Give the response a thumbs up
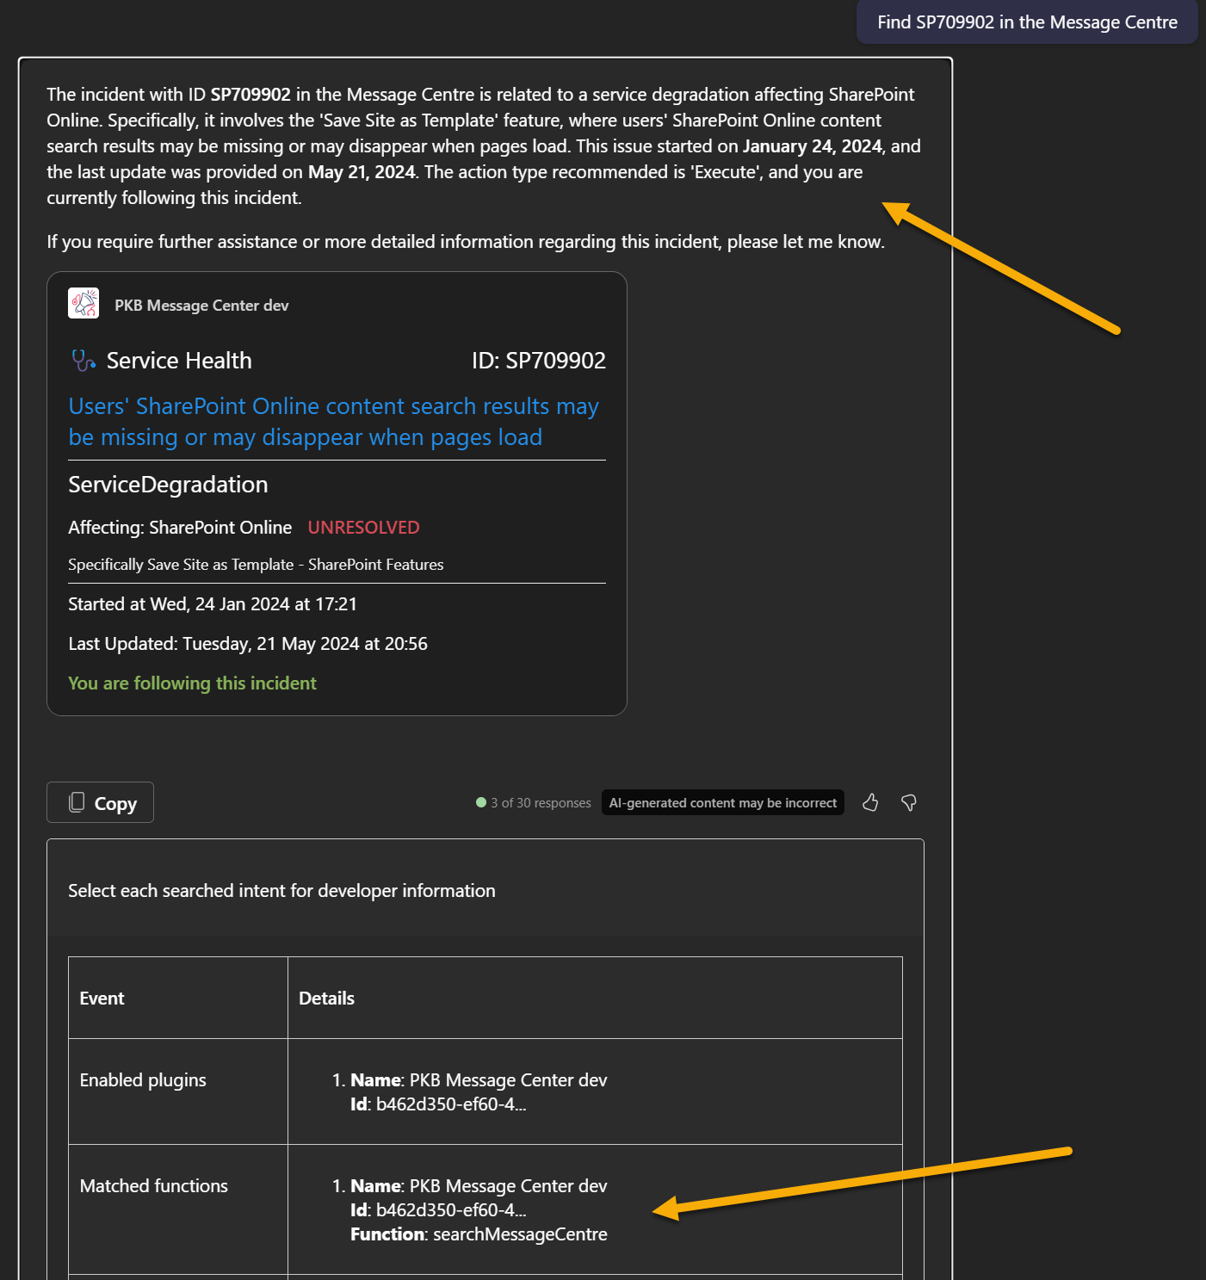 (x=870, y=802)
